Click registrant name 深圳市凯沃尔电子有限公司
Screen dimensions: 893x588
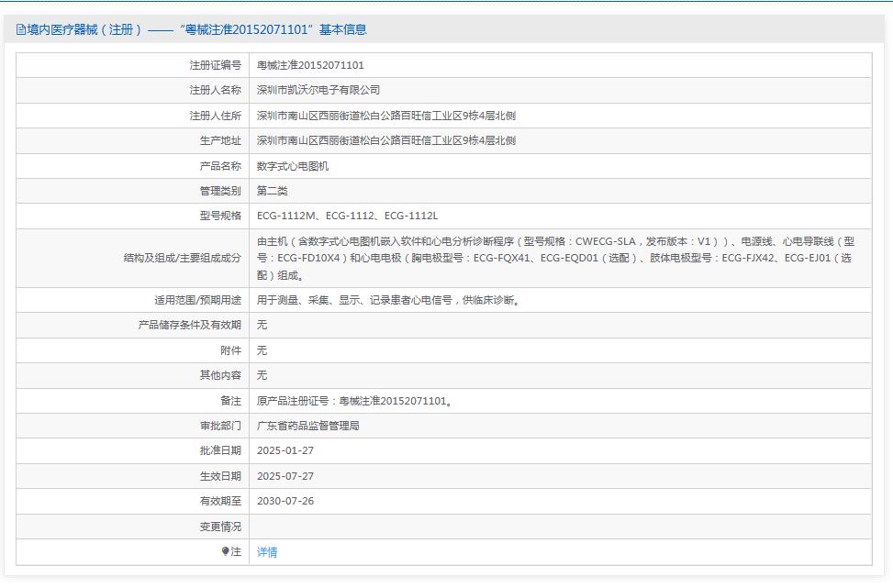pos(318,90)
